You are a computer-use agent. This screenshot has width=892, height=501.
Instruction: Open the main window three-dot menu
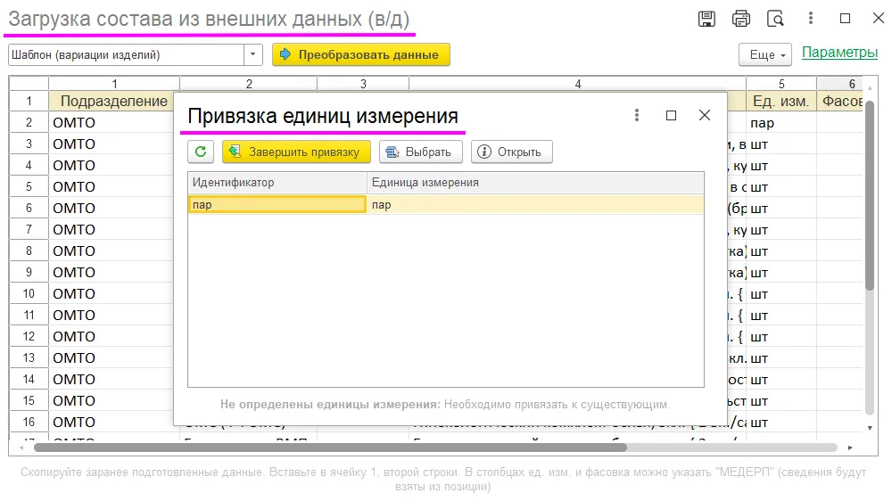811,18
